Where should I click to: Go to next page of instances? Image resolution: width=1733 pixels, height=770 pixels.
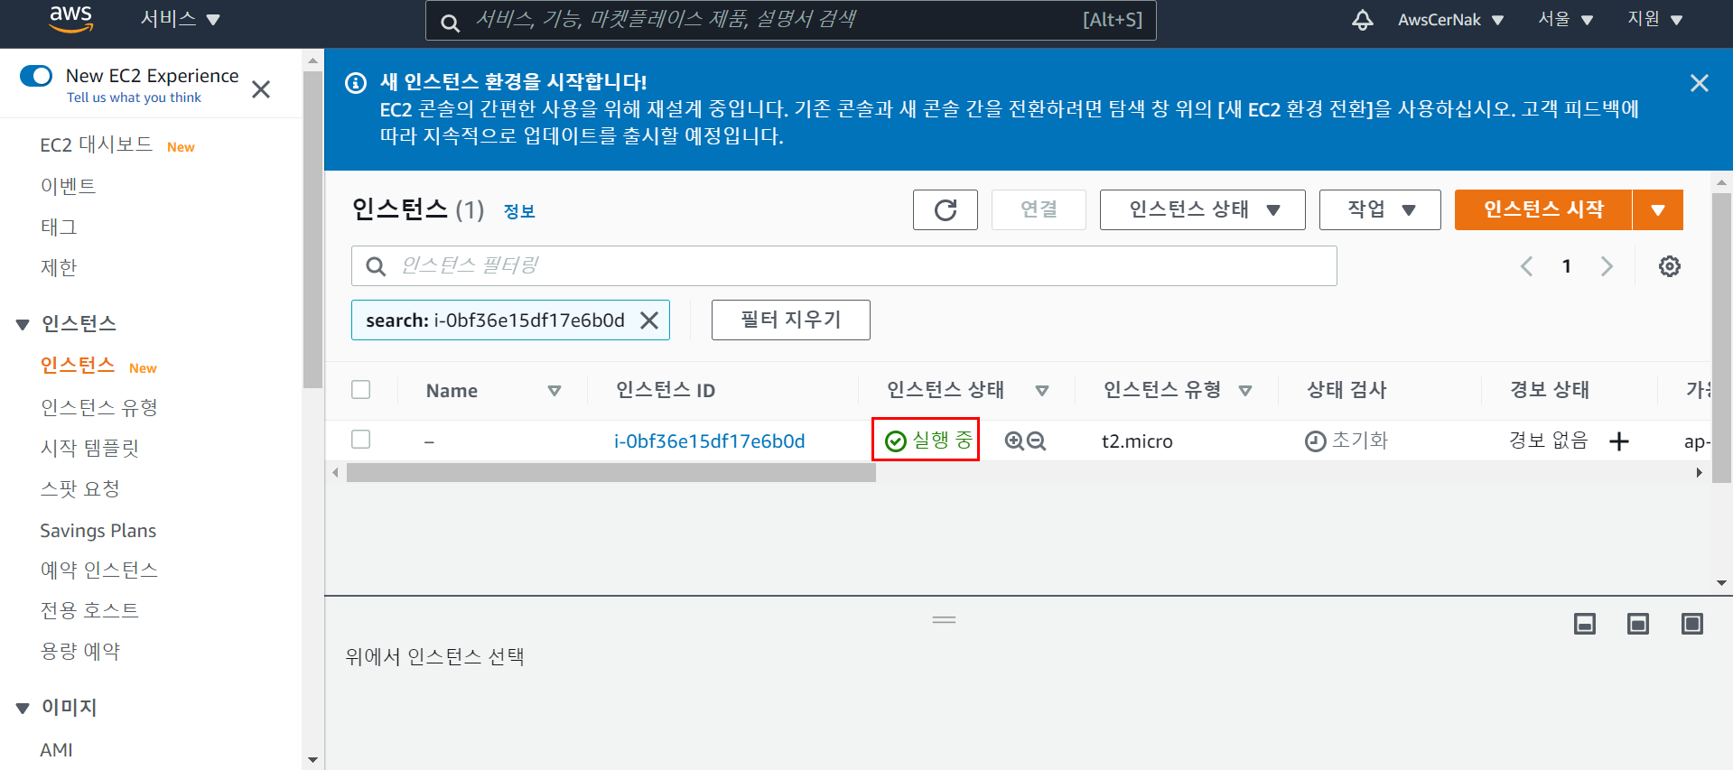point(1607,266)
